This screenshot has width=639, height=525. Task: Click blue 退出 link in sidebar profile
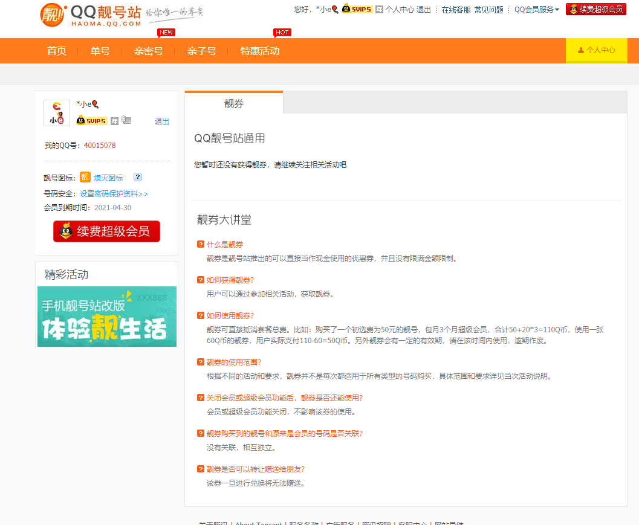(x=162, y=121)
